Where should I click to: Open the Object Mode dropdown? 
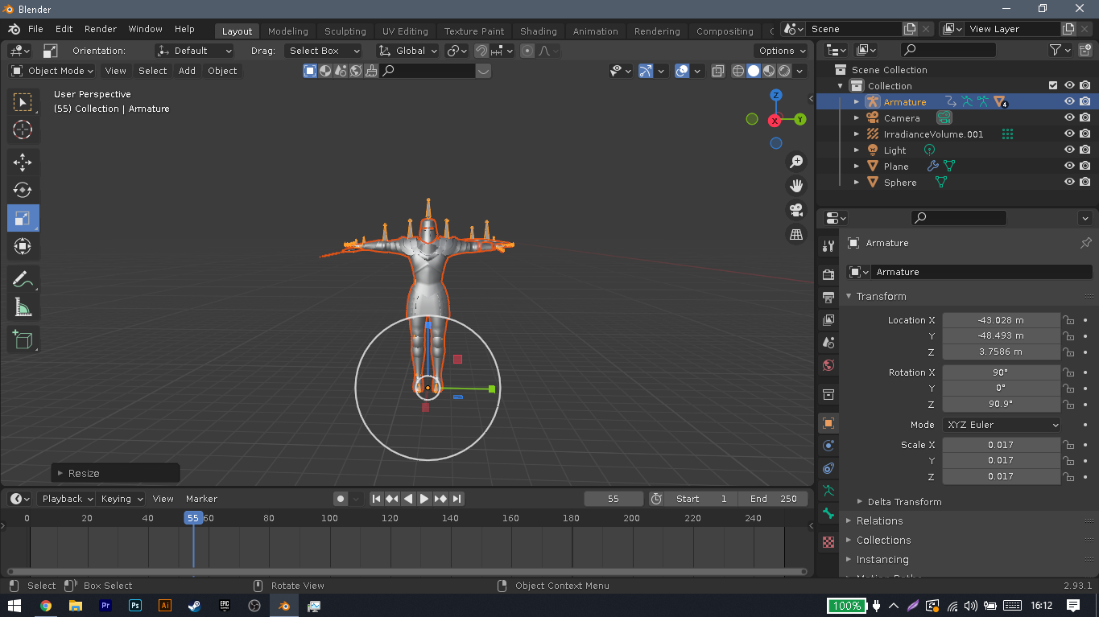pos(52,71)
